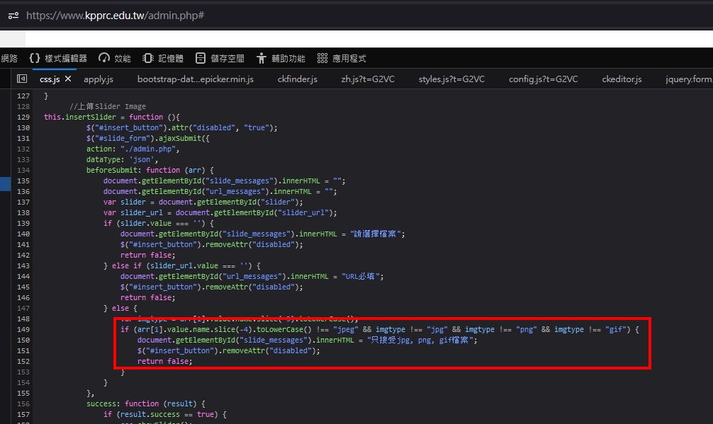Click line number 135 gutter breakpoint
This screenshot has height=424, width=713.
23,181
